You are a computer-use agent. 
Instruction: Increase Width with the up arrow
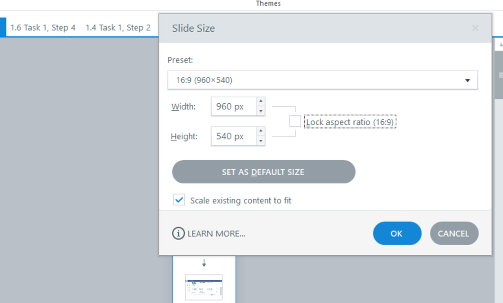click(261, 101)
